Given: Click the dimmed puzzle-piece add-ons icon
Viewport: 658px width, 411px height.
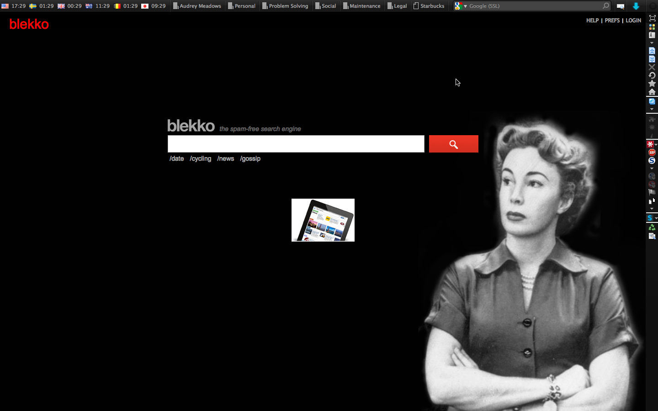Looking at the screenshot, I should click(x=652, y=119).
